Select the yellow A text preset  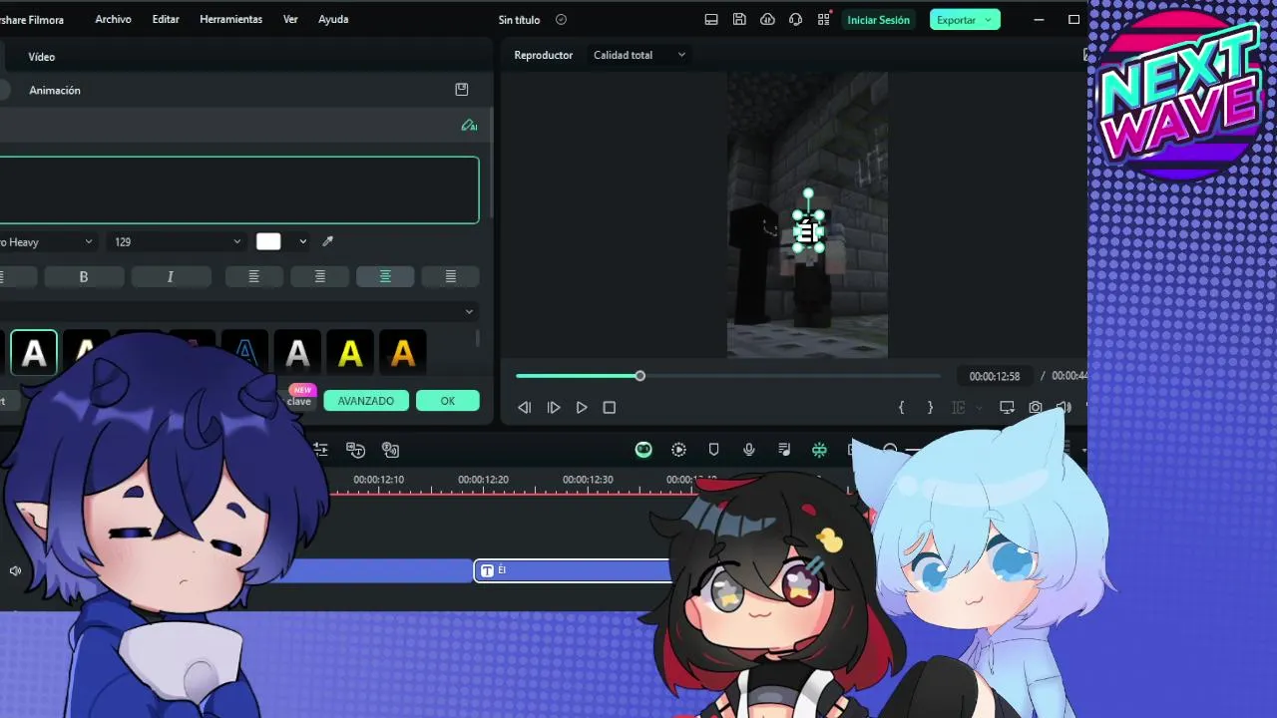coord(350,353)
